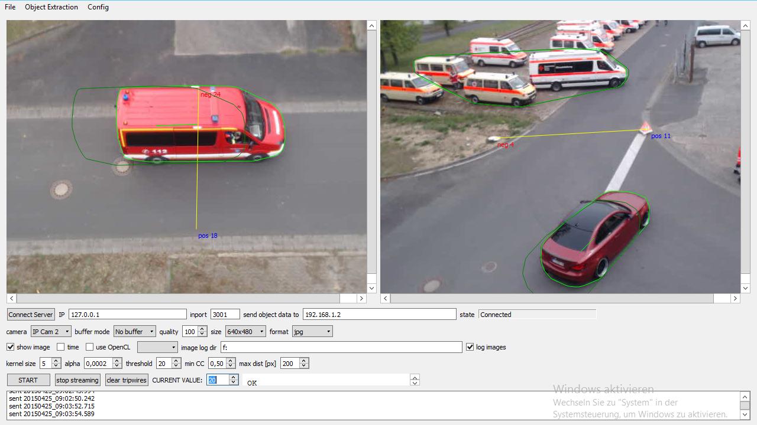Viewport: 757px width, 425px height.
Task: Click scroll-down arrow of the log output
Action: [745, 414]
